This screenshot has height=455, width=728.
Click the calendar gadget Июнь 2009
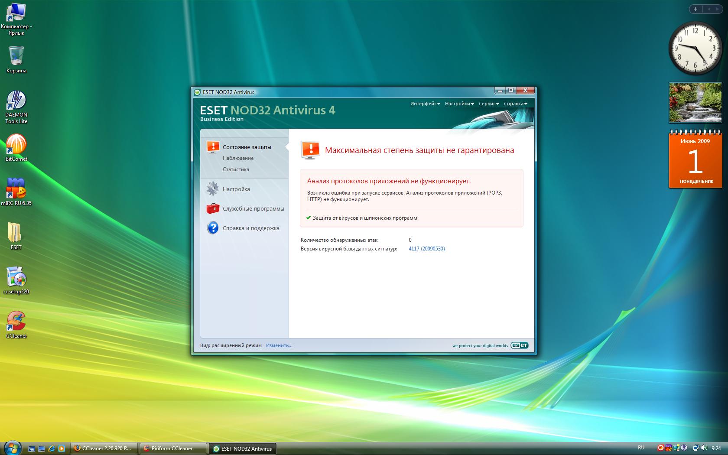(695, 159)
